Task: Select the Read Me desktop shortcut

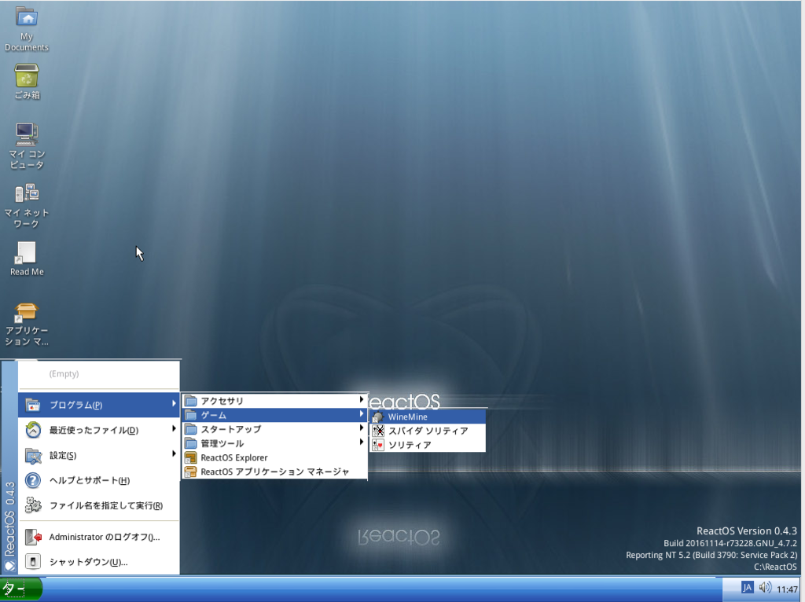Action: [27, 259]
